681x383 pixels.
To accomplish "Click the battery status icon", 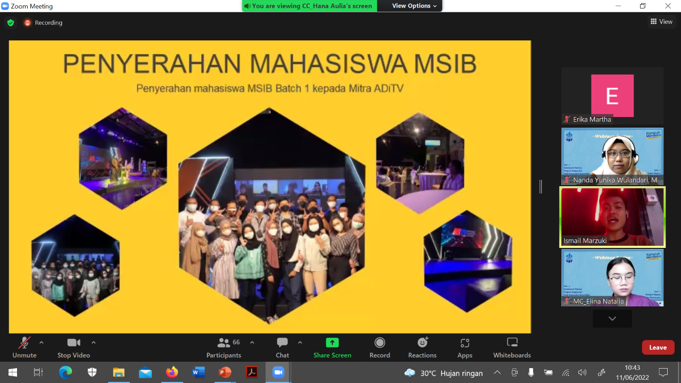I will (x=548, y=373).
